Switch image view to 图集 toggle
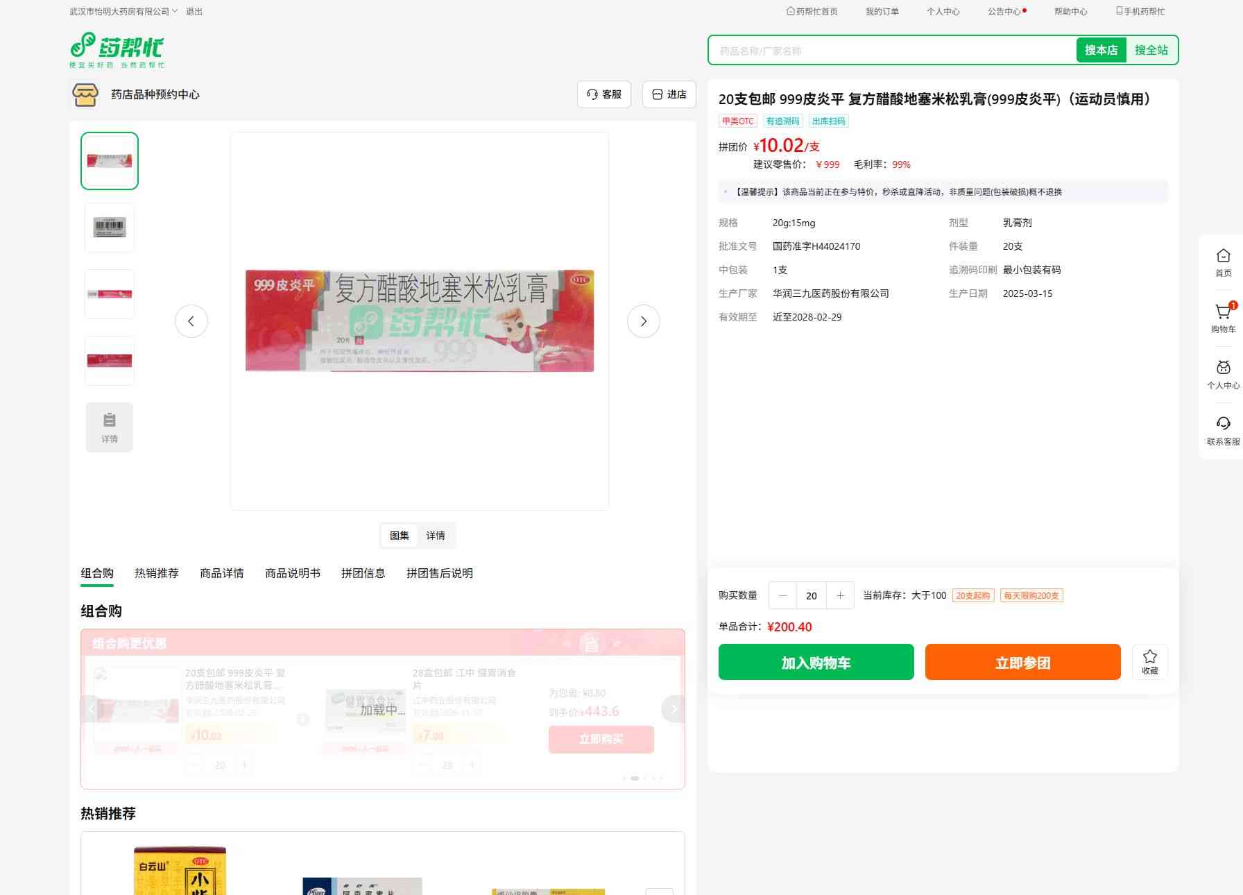Image resolution: width=1243 pixels, height=895 pixels. [400, 536]
